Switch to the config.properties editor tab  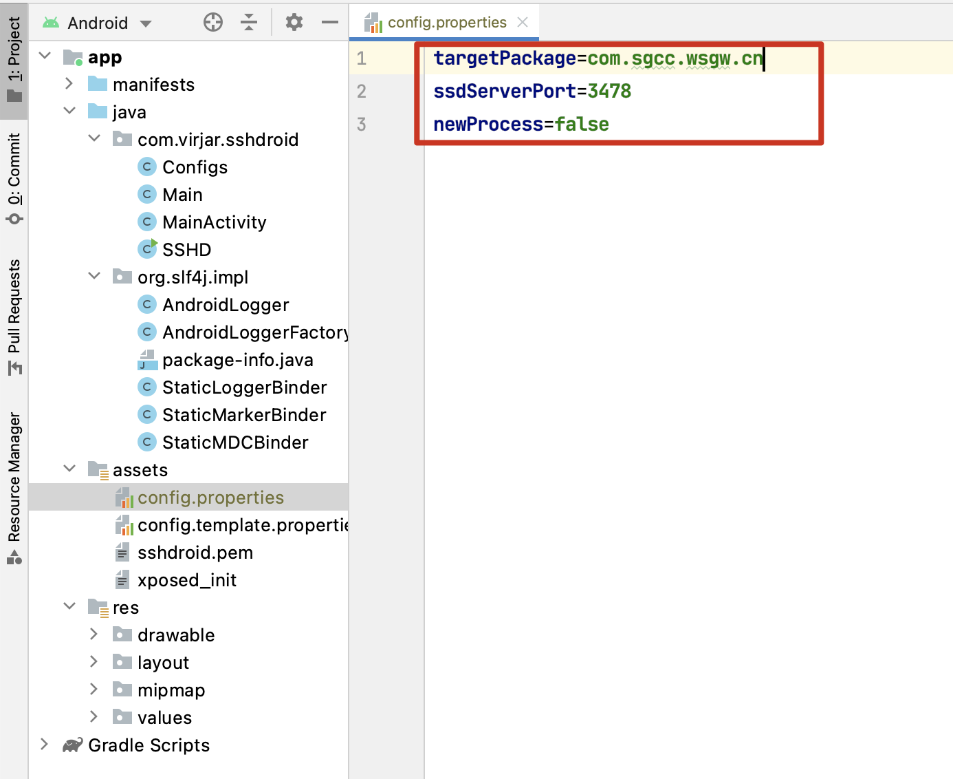tap(446, 23)
